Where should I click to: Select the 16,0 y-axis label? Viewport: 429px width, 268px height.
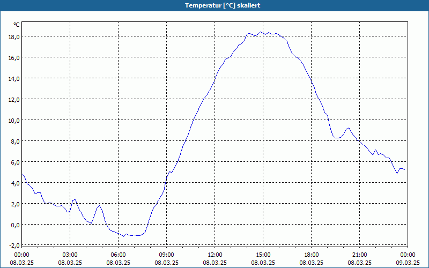pos(14,58)
